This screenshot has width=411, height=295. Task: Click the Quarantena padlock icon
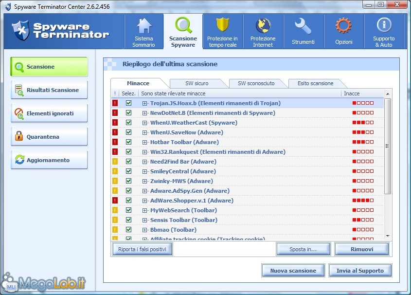coord(19,136)
